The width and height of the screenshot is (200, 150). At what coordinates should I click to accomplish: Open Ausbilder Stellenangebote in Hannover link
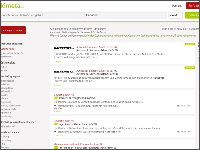(105, 36)
